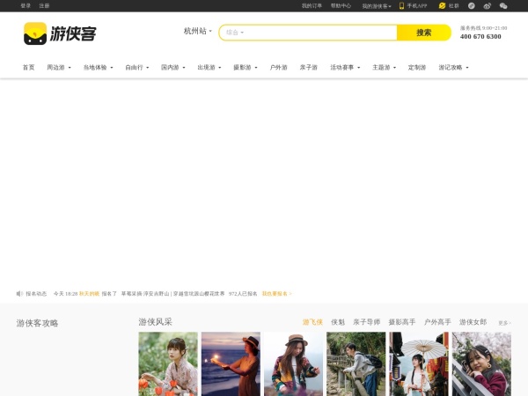Image resolution: width=528 pixels, height=396 pixels.
Task: Switch to the 游侠女郎 tab
Action: [473, 322]
